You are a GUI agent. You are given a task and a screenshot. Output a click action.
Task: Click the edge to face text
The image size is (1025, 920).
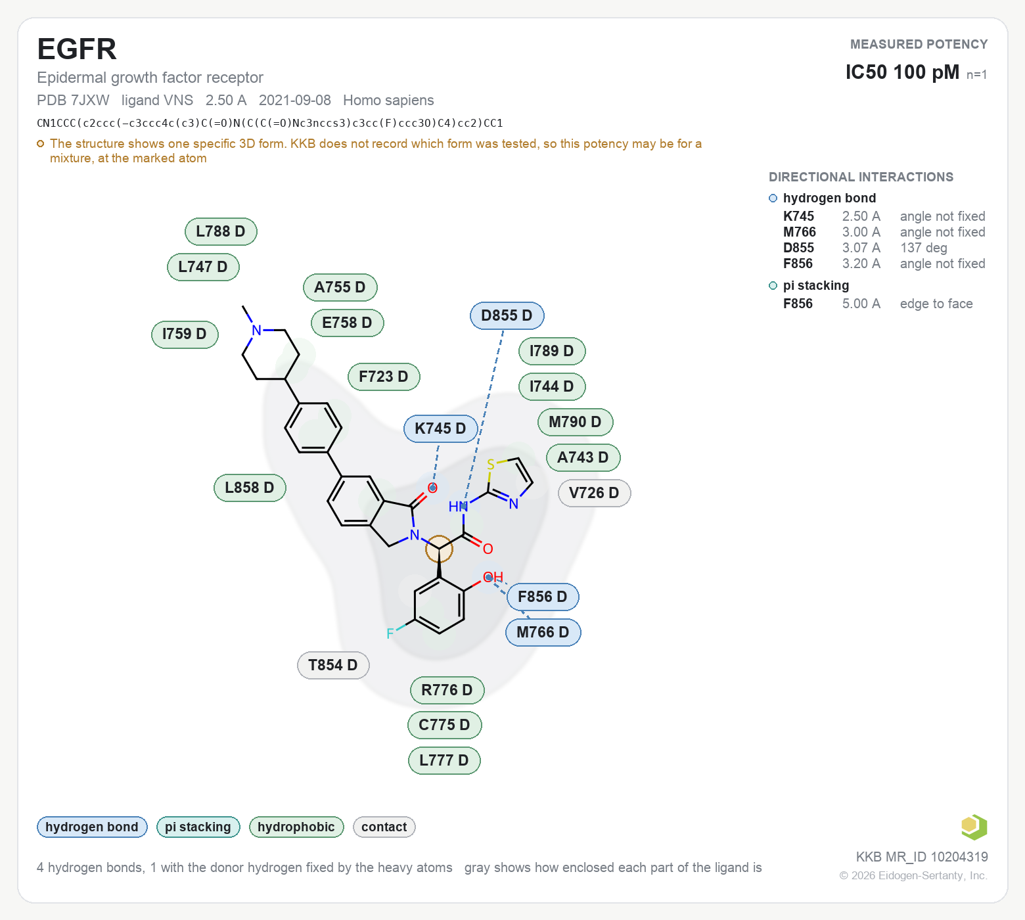click(x=936, y=304)
